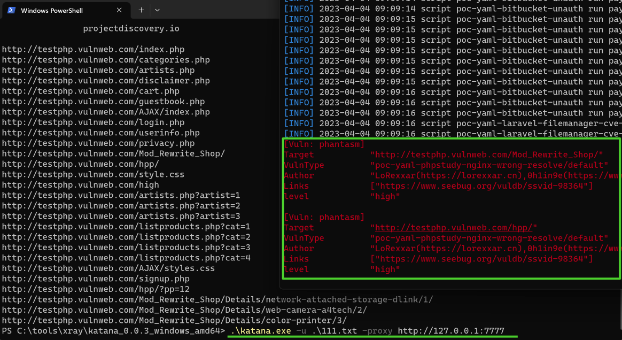Click the first level "high" value
Screen dimensions: 622x340
[x=385, y=196]
